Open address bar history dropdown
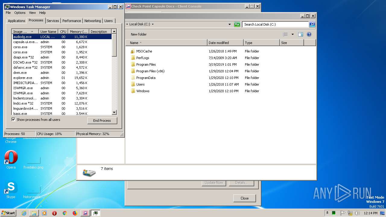The width and height of the screenshot is (386, 217). (229, 24)
